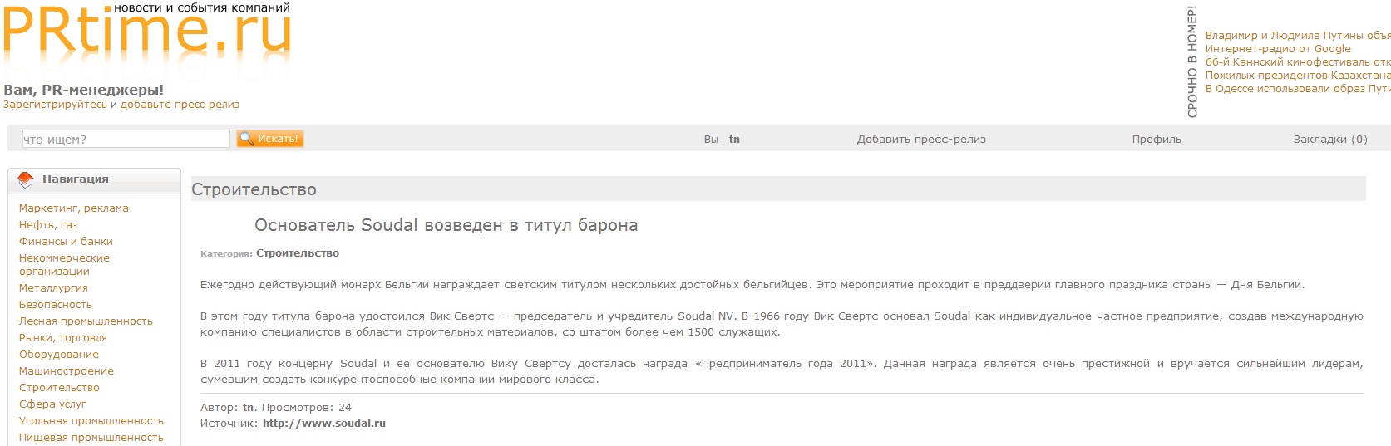1391x446 pixels.
Task: Select 'Машиностроение' navigation category
Action: click(67, 370)
